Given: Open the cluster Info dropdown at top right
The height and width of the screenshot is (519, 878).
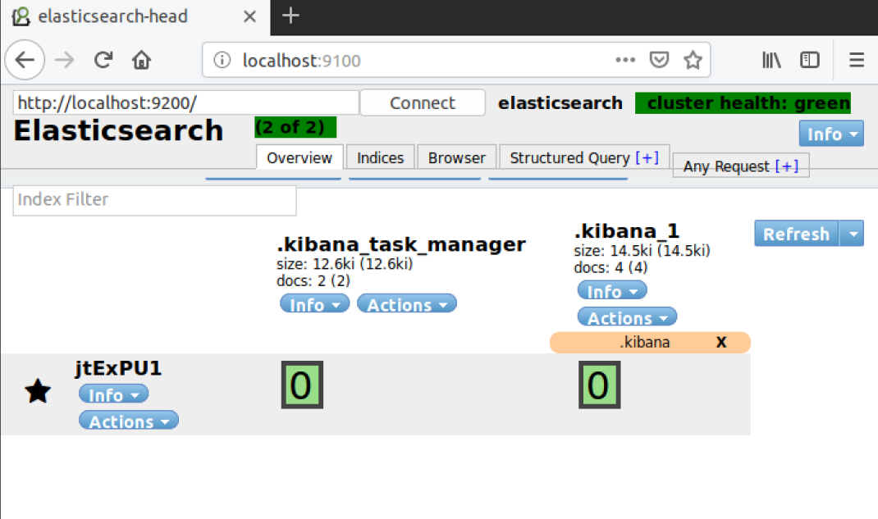Looking at the screenshot, I should [831, 134].
